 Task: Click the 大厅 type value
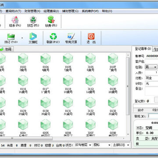pyautogui.click(x=154, y=138)
